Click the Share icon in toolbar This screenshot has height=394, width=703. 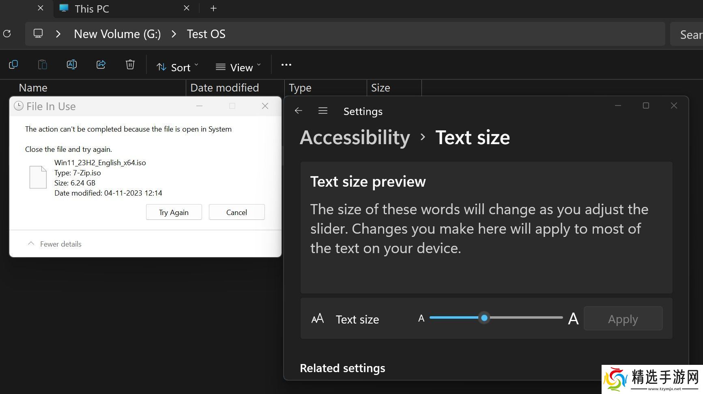click(x=101, y=65)
